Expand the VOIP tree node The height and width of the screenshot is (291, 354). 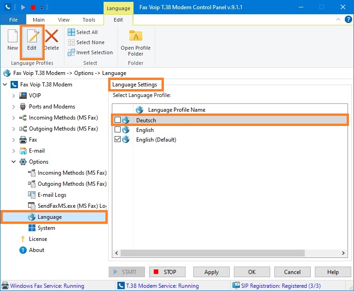point(13,96)
